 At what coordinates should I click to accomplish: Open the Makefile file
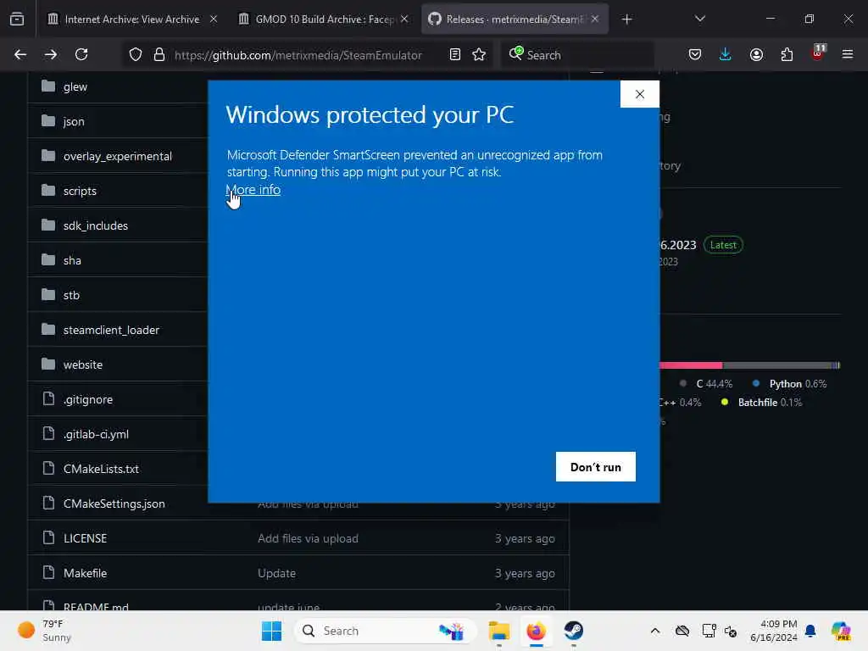click(86, 574)
